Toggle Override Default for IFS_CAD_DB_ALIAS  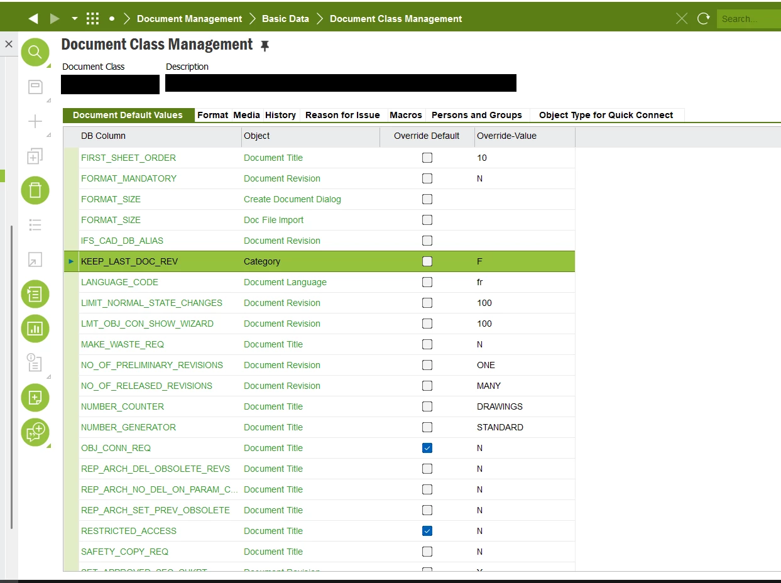[427, 241]
